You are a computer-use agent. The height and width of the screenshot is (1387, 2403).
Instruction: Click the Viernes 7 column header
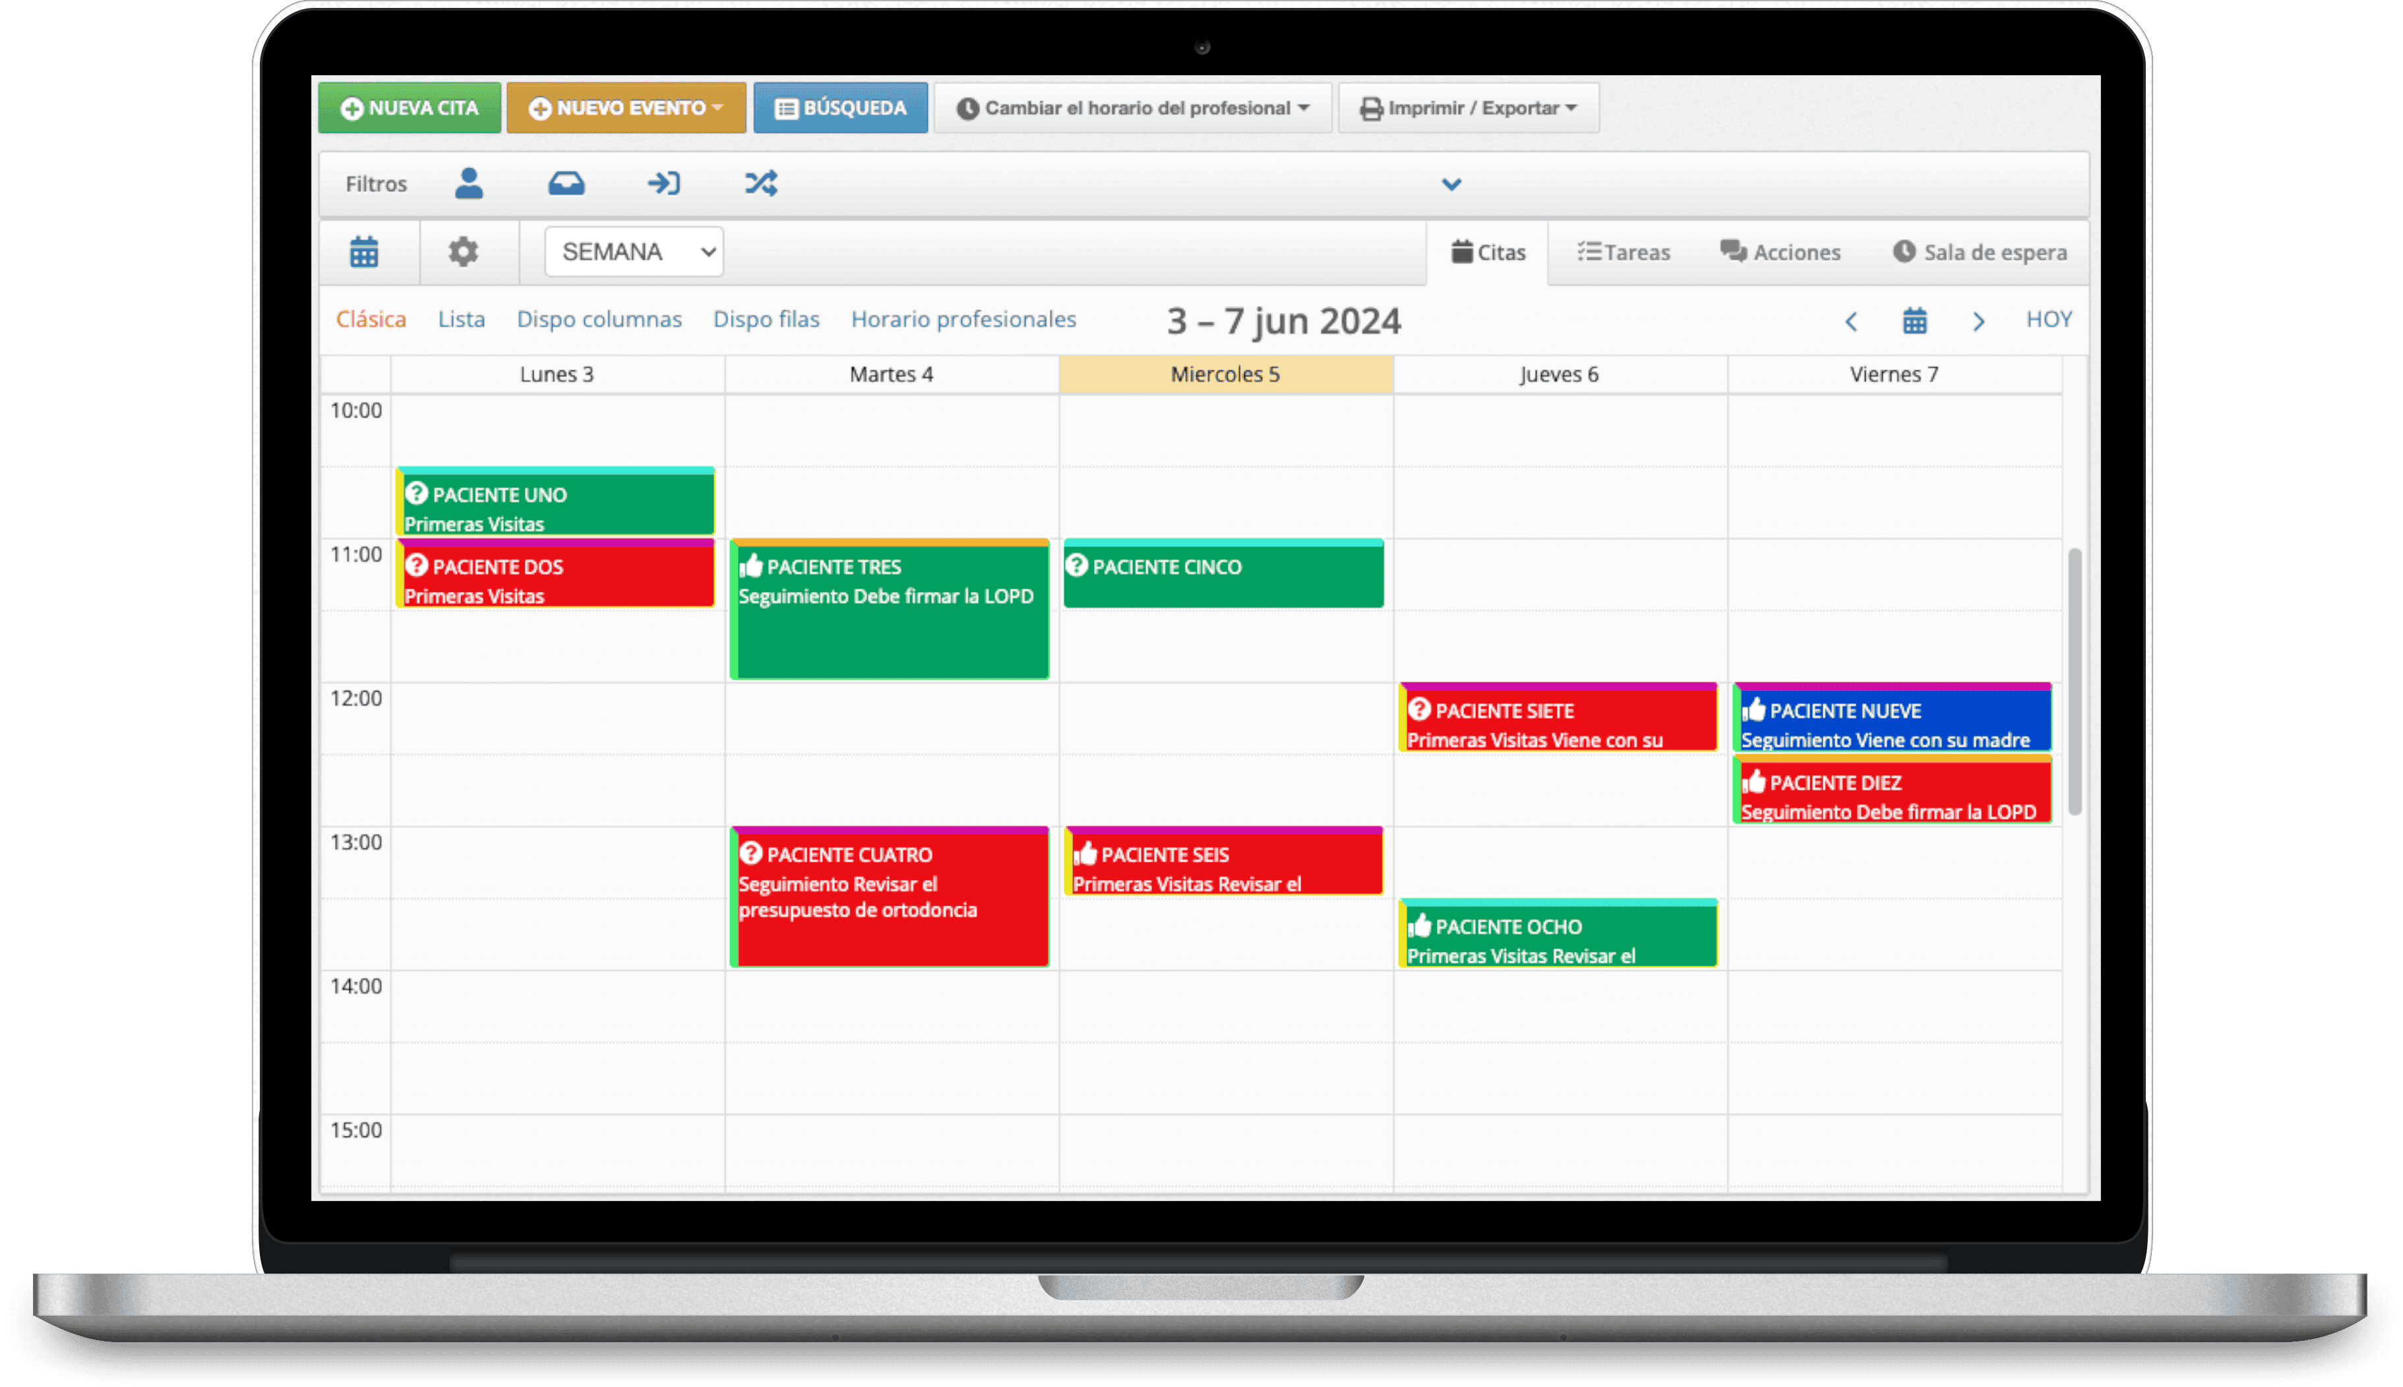click(x=1894, y=374)
